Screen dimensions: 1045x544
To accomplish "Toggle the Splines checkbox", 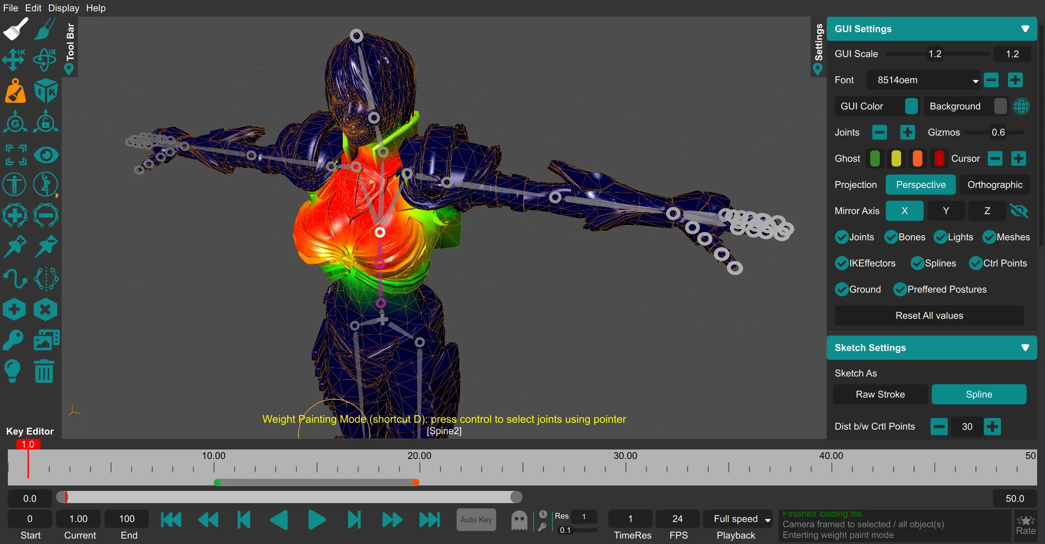I will (x=917, y=263).
